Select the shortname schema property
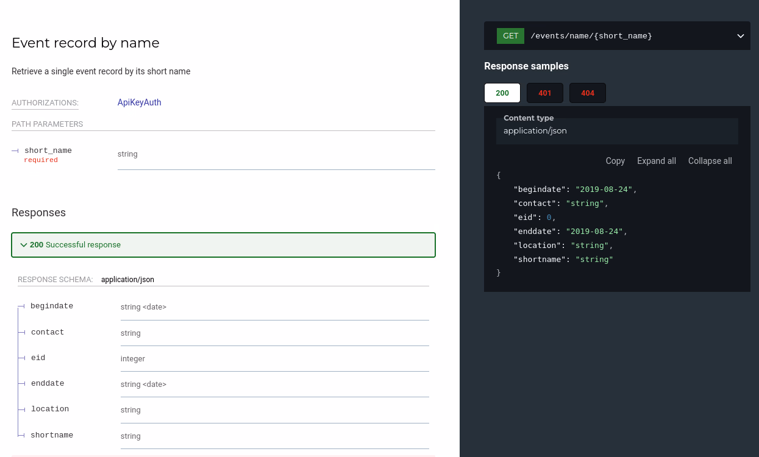The width and height of the screenshot is (759, 457). (x=52, y=435)
